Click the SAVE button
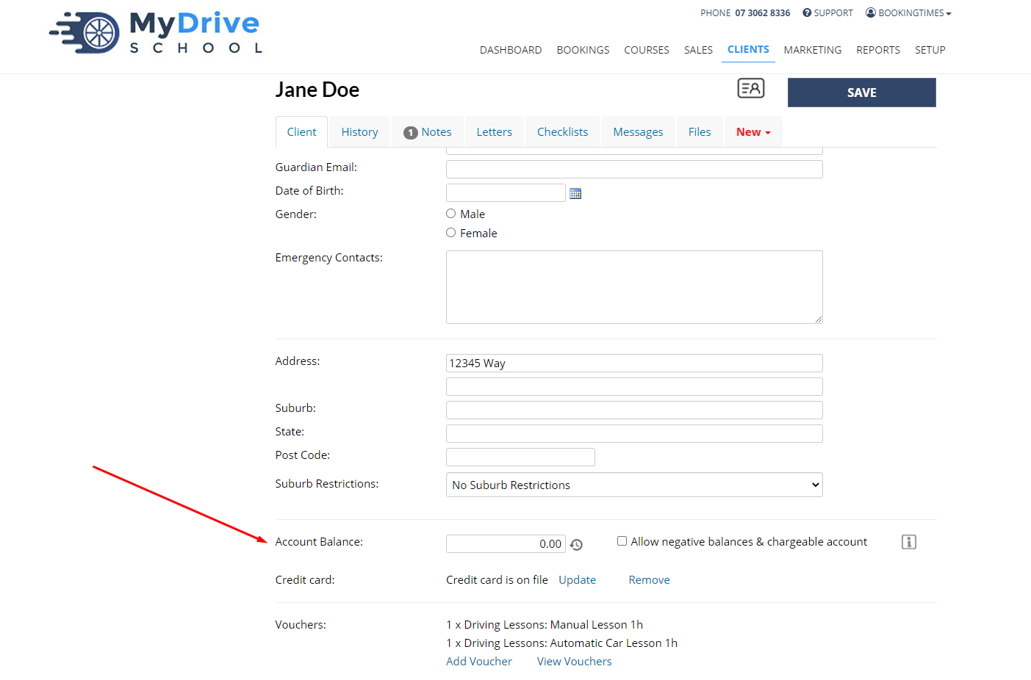The image size is (1031, 680). (862, 93)
